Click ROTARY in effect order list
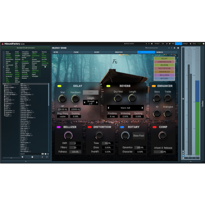This screenshot has width=205, height=205. pos(164,78)
